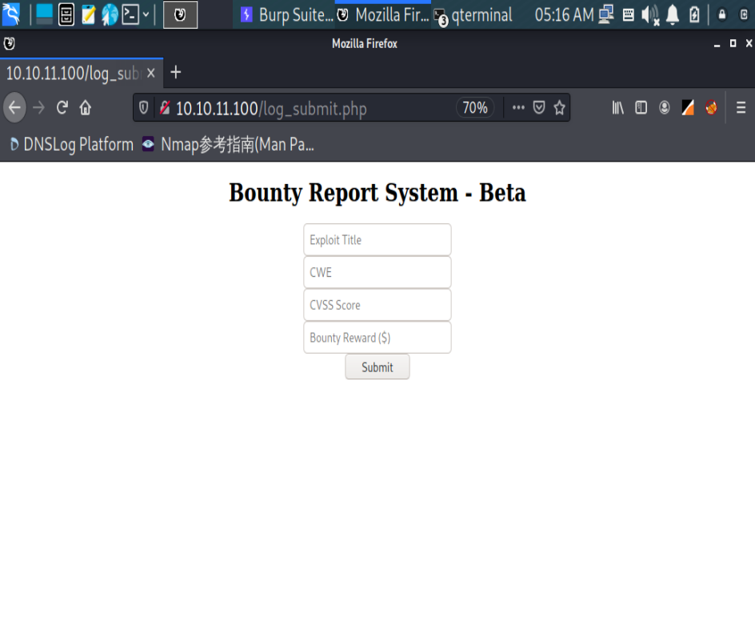Go back to the previous page
The width and height of the screenshot is (755, 621).
pos(14,107)
